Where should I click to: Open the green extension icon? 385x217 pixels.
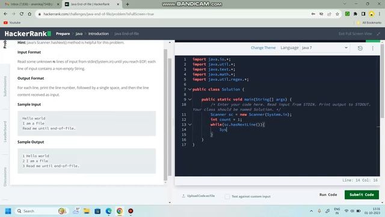point(347,14)
